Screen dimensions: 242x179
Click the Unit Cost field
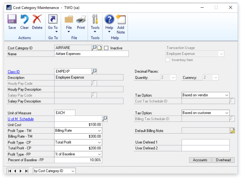tap(78, 125)
